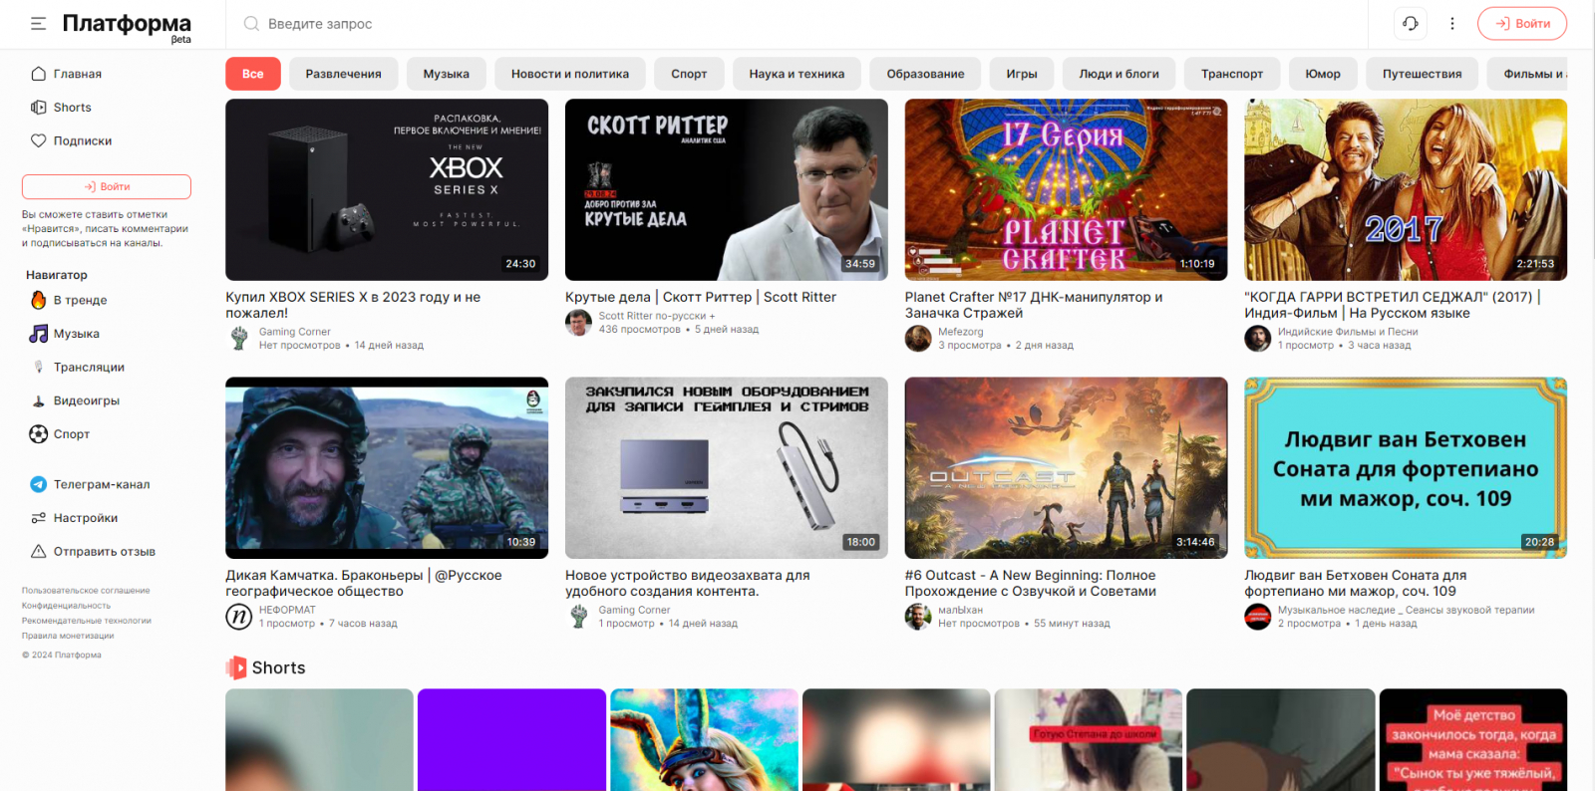Click the 'Scott Ritter по-русски +' channel name
The height and width of the screenshot is (791, 1595).
tap(657, 316)
